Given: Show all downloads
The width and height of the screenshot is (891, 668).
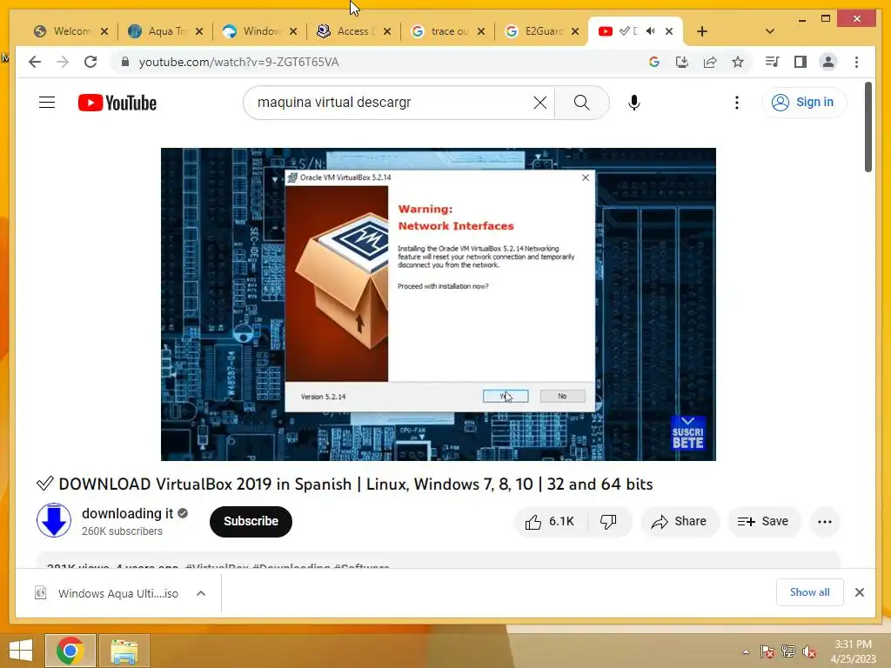Looking at the screenshot, I should tap(809, 592).
